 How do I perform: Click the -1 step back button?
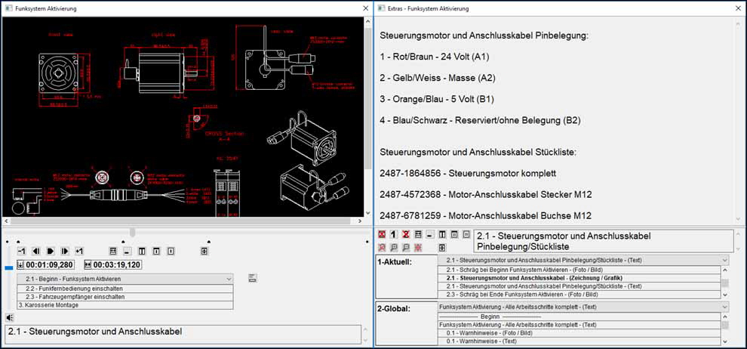point(21,251)
